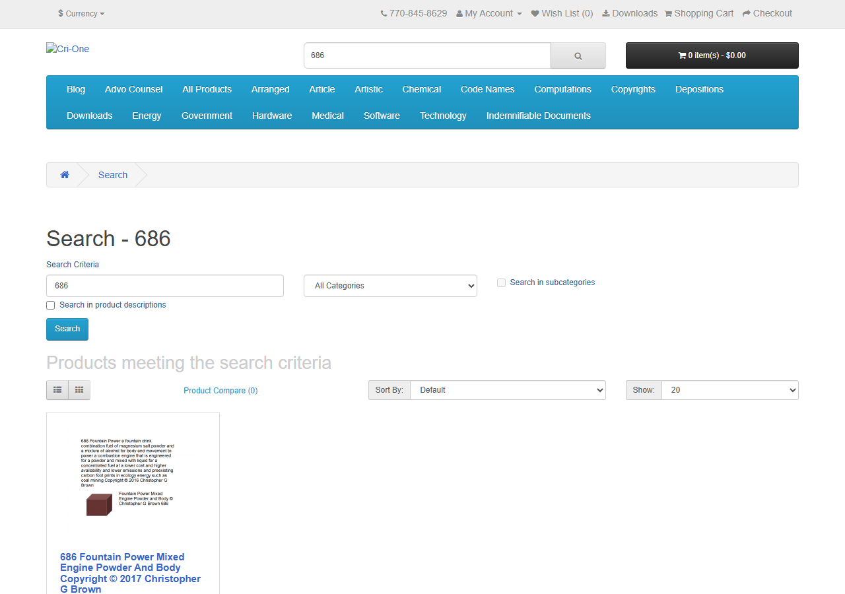Open the Shopping Cart link
Viewport: 845px width, 594px height.
pyautogui.click(x=698, y=13)
